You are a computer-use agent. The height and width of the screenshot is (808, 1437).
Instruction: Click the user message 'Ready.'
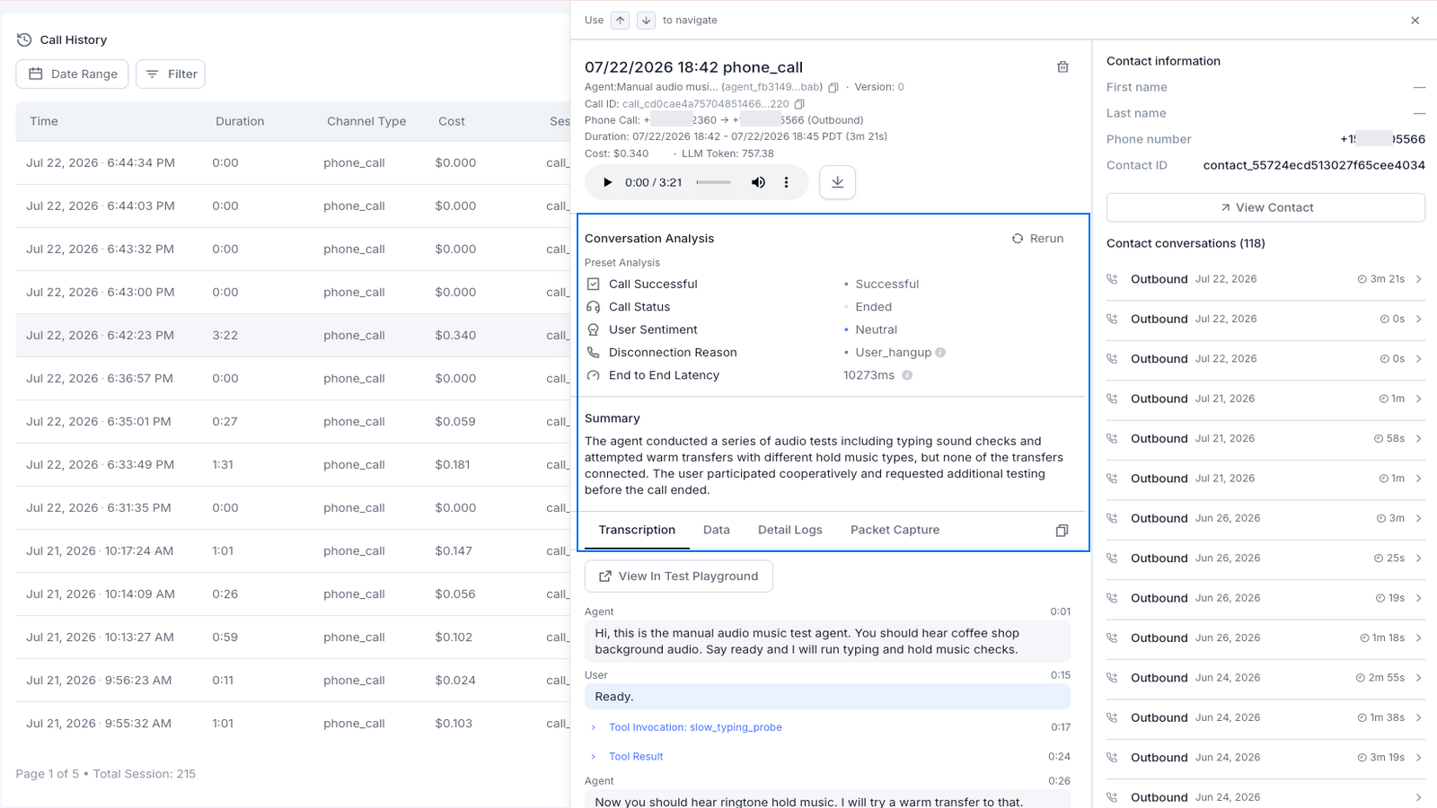(x=827, y=697)
